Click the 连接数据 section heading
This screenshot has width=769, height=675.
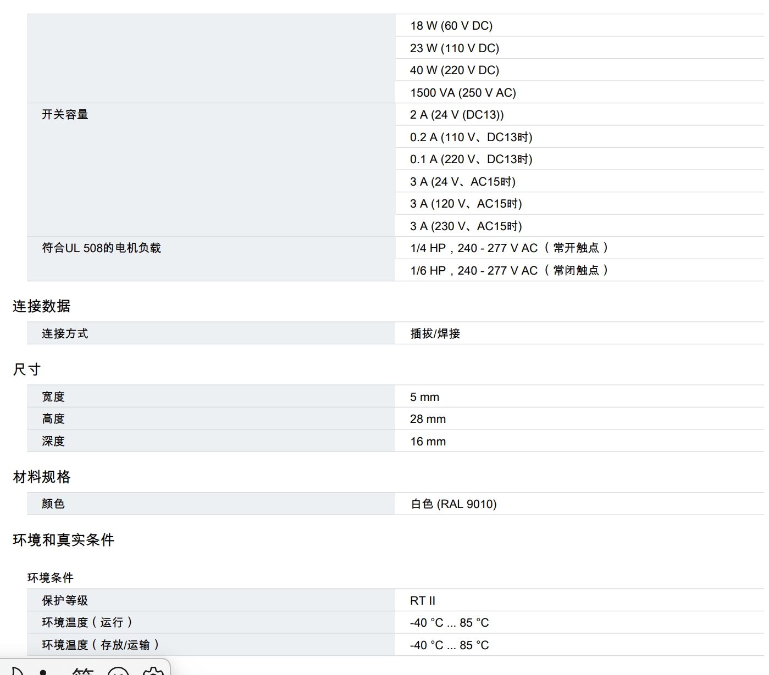(x=42, y=306)
